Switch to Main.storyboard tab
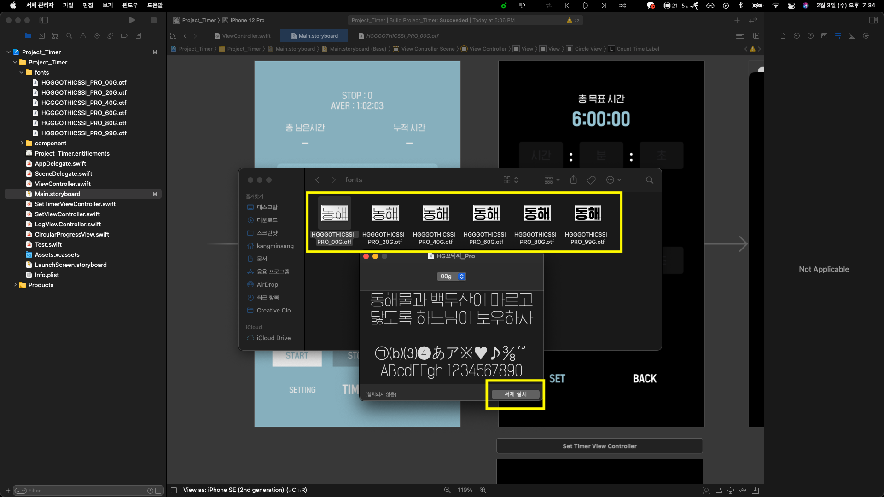 point(314,36)
